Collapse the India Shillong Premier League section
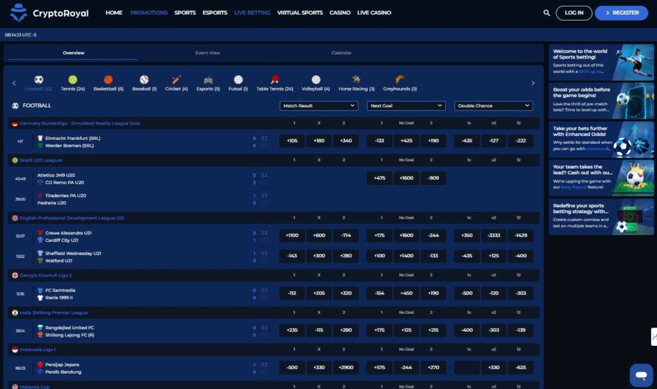657x389 pixels. (x=273, y=313)
